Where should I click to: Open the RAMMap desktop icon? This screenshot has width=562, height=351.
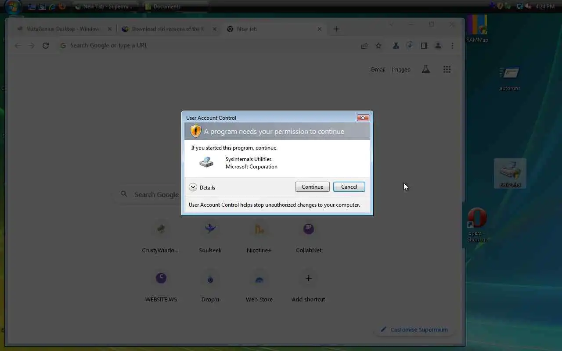point(477,29)
